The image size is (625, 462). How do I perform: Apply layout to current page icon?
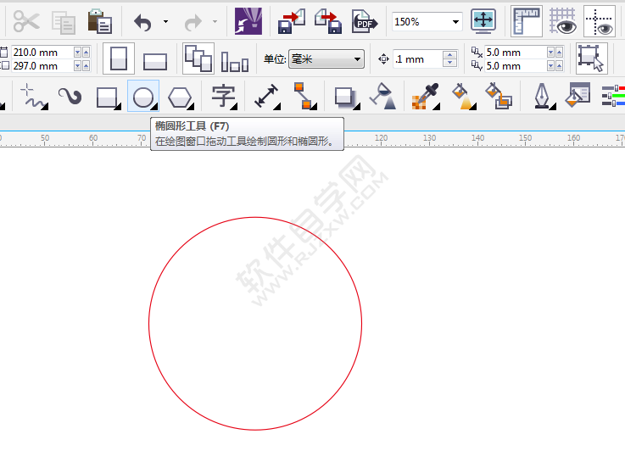pyautogui.click(x=234, y=62)
